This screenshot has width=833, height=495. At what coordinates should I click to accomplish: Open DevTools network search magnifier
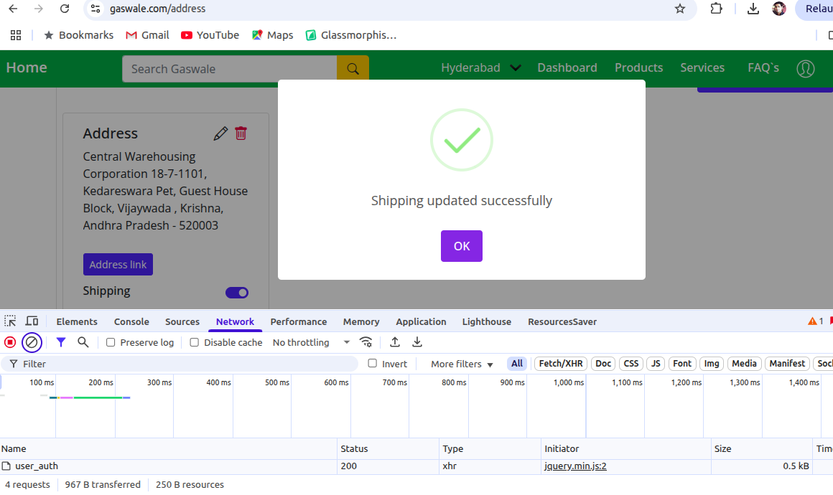pyautogui.click(x=83, y=343)
